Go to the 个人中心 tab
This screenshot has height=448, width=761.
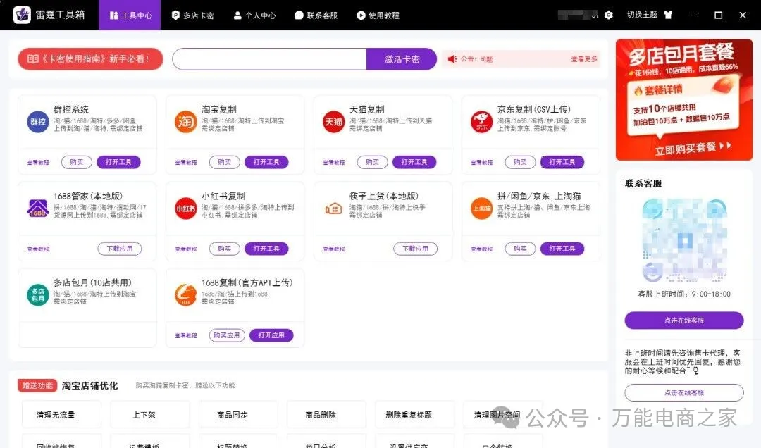[x=254, y=15]
